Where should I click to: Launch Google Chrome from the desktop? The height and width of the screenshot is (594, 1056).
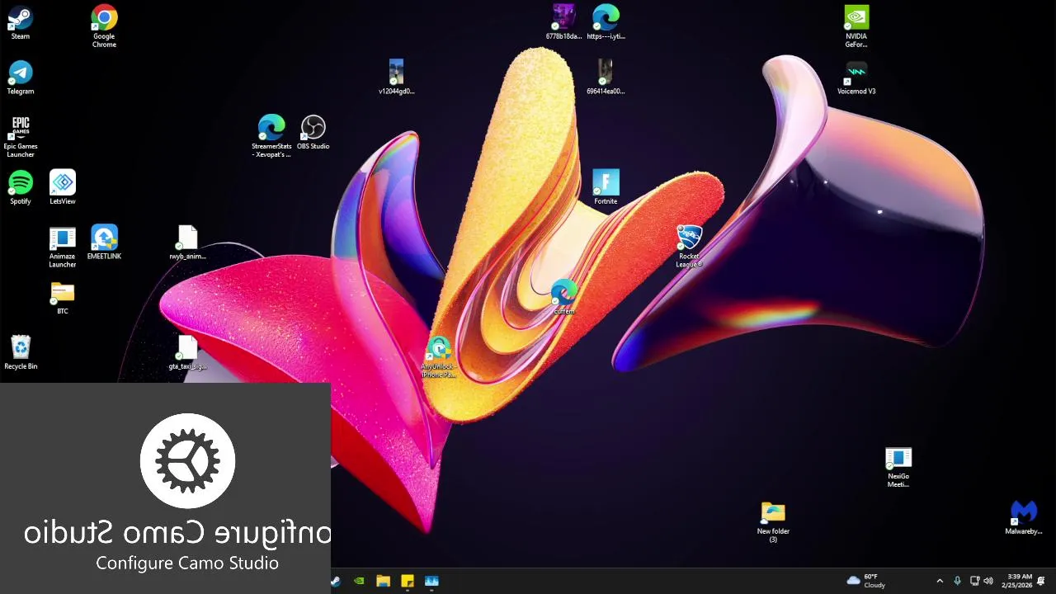(x=104, y=26)
